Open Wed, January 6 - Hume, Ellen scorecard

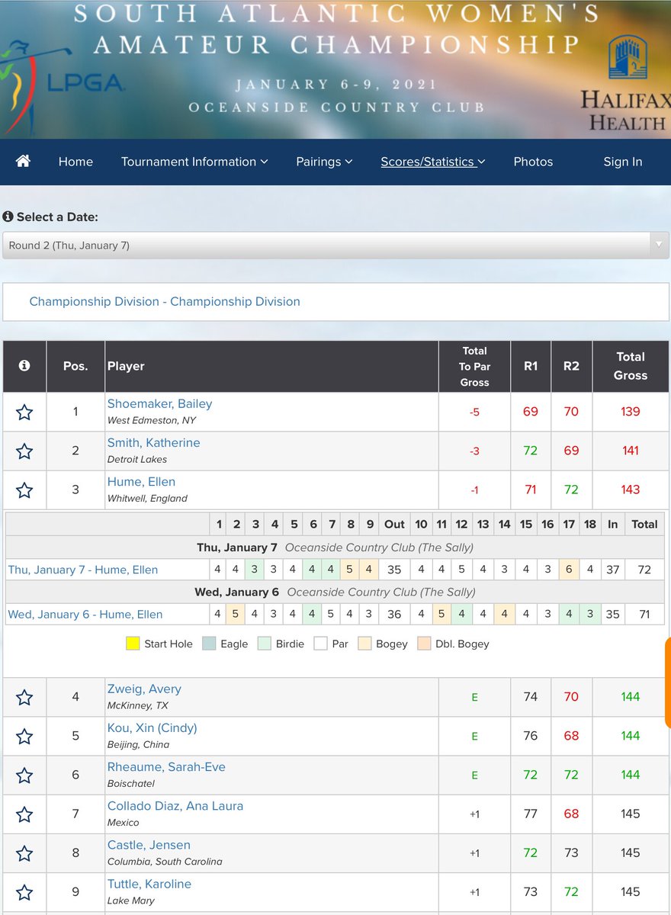[85, 614]
